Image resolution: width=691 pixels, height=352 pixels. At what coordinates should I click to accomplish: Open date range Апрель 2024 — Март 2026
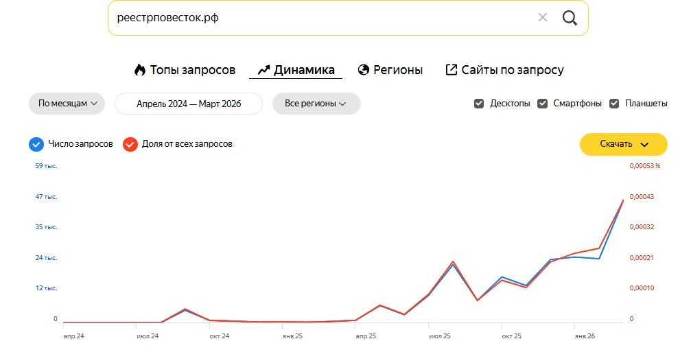[x=189, y=104]
